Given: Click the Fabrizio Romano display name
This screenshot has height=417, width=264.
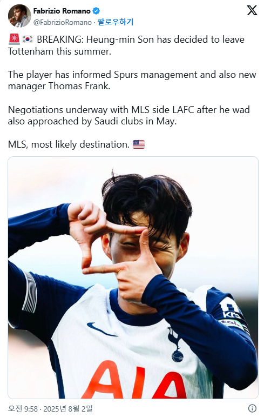Looking at the screenshot, I should [62, 11].
